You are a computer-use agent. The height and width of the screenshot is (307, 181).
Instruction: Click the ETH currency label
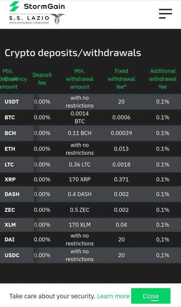click(x=10, y=149)
